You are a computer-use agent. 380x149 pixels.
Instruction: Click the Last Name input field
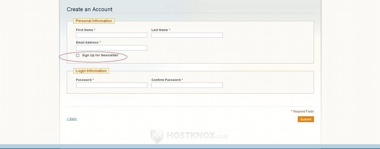coord(187,35)
